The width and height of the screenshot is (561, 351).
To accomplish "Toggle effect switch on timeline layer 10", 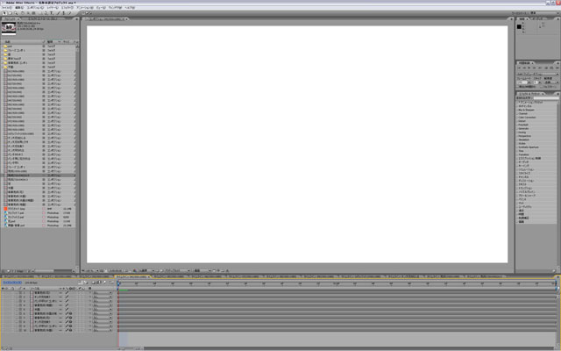I will [70, 330].
